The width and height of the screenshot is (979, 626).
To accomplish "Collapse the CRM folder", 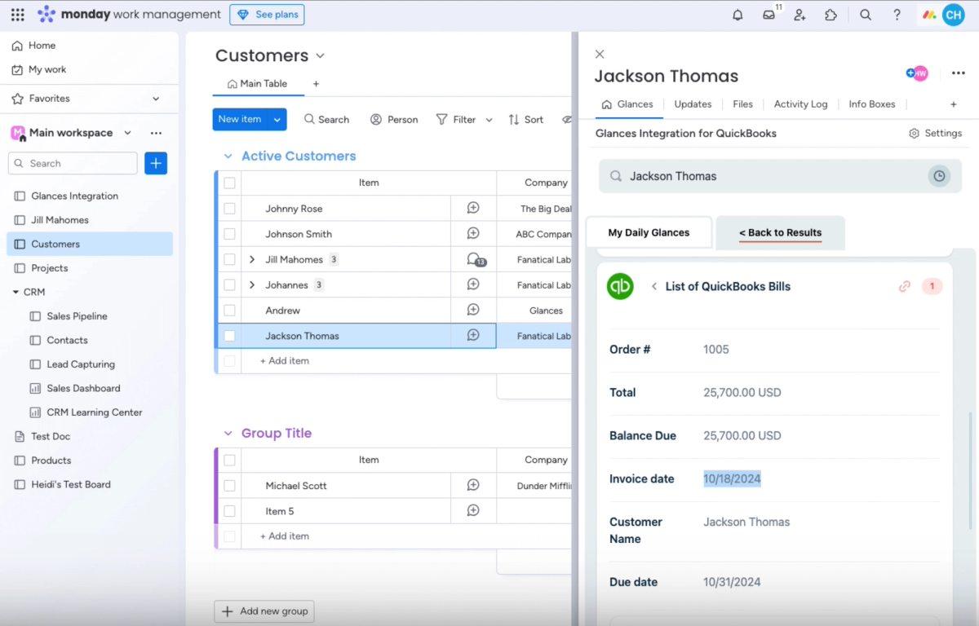I will tap(16, 292).
